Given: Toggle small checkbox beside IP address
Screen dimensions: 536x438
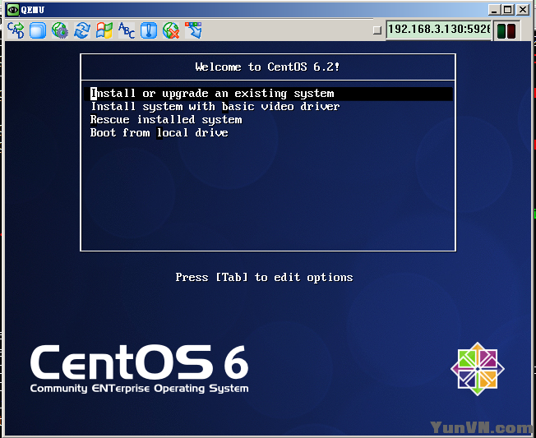Looking at the screenshot, I should pyautogui.click(x=377, y=30).
